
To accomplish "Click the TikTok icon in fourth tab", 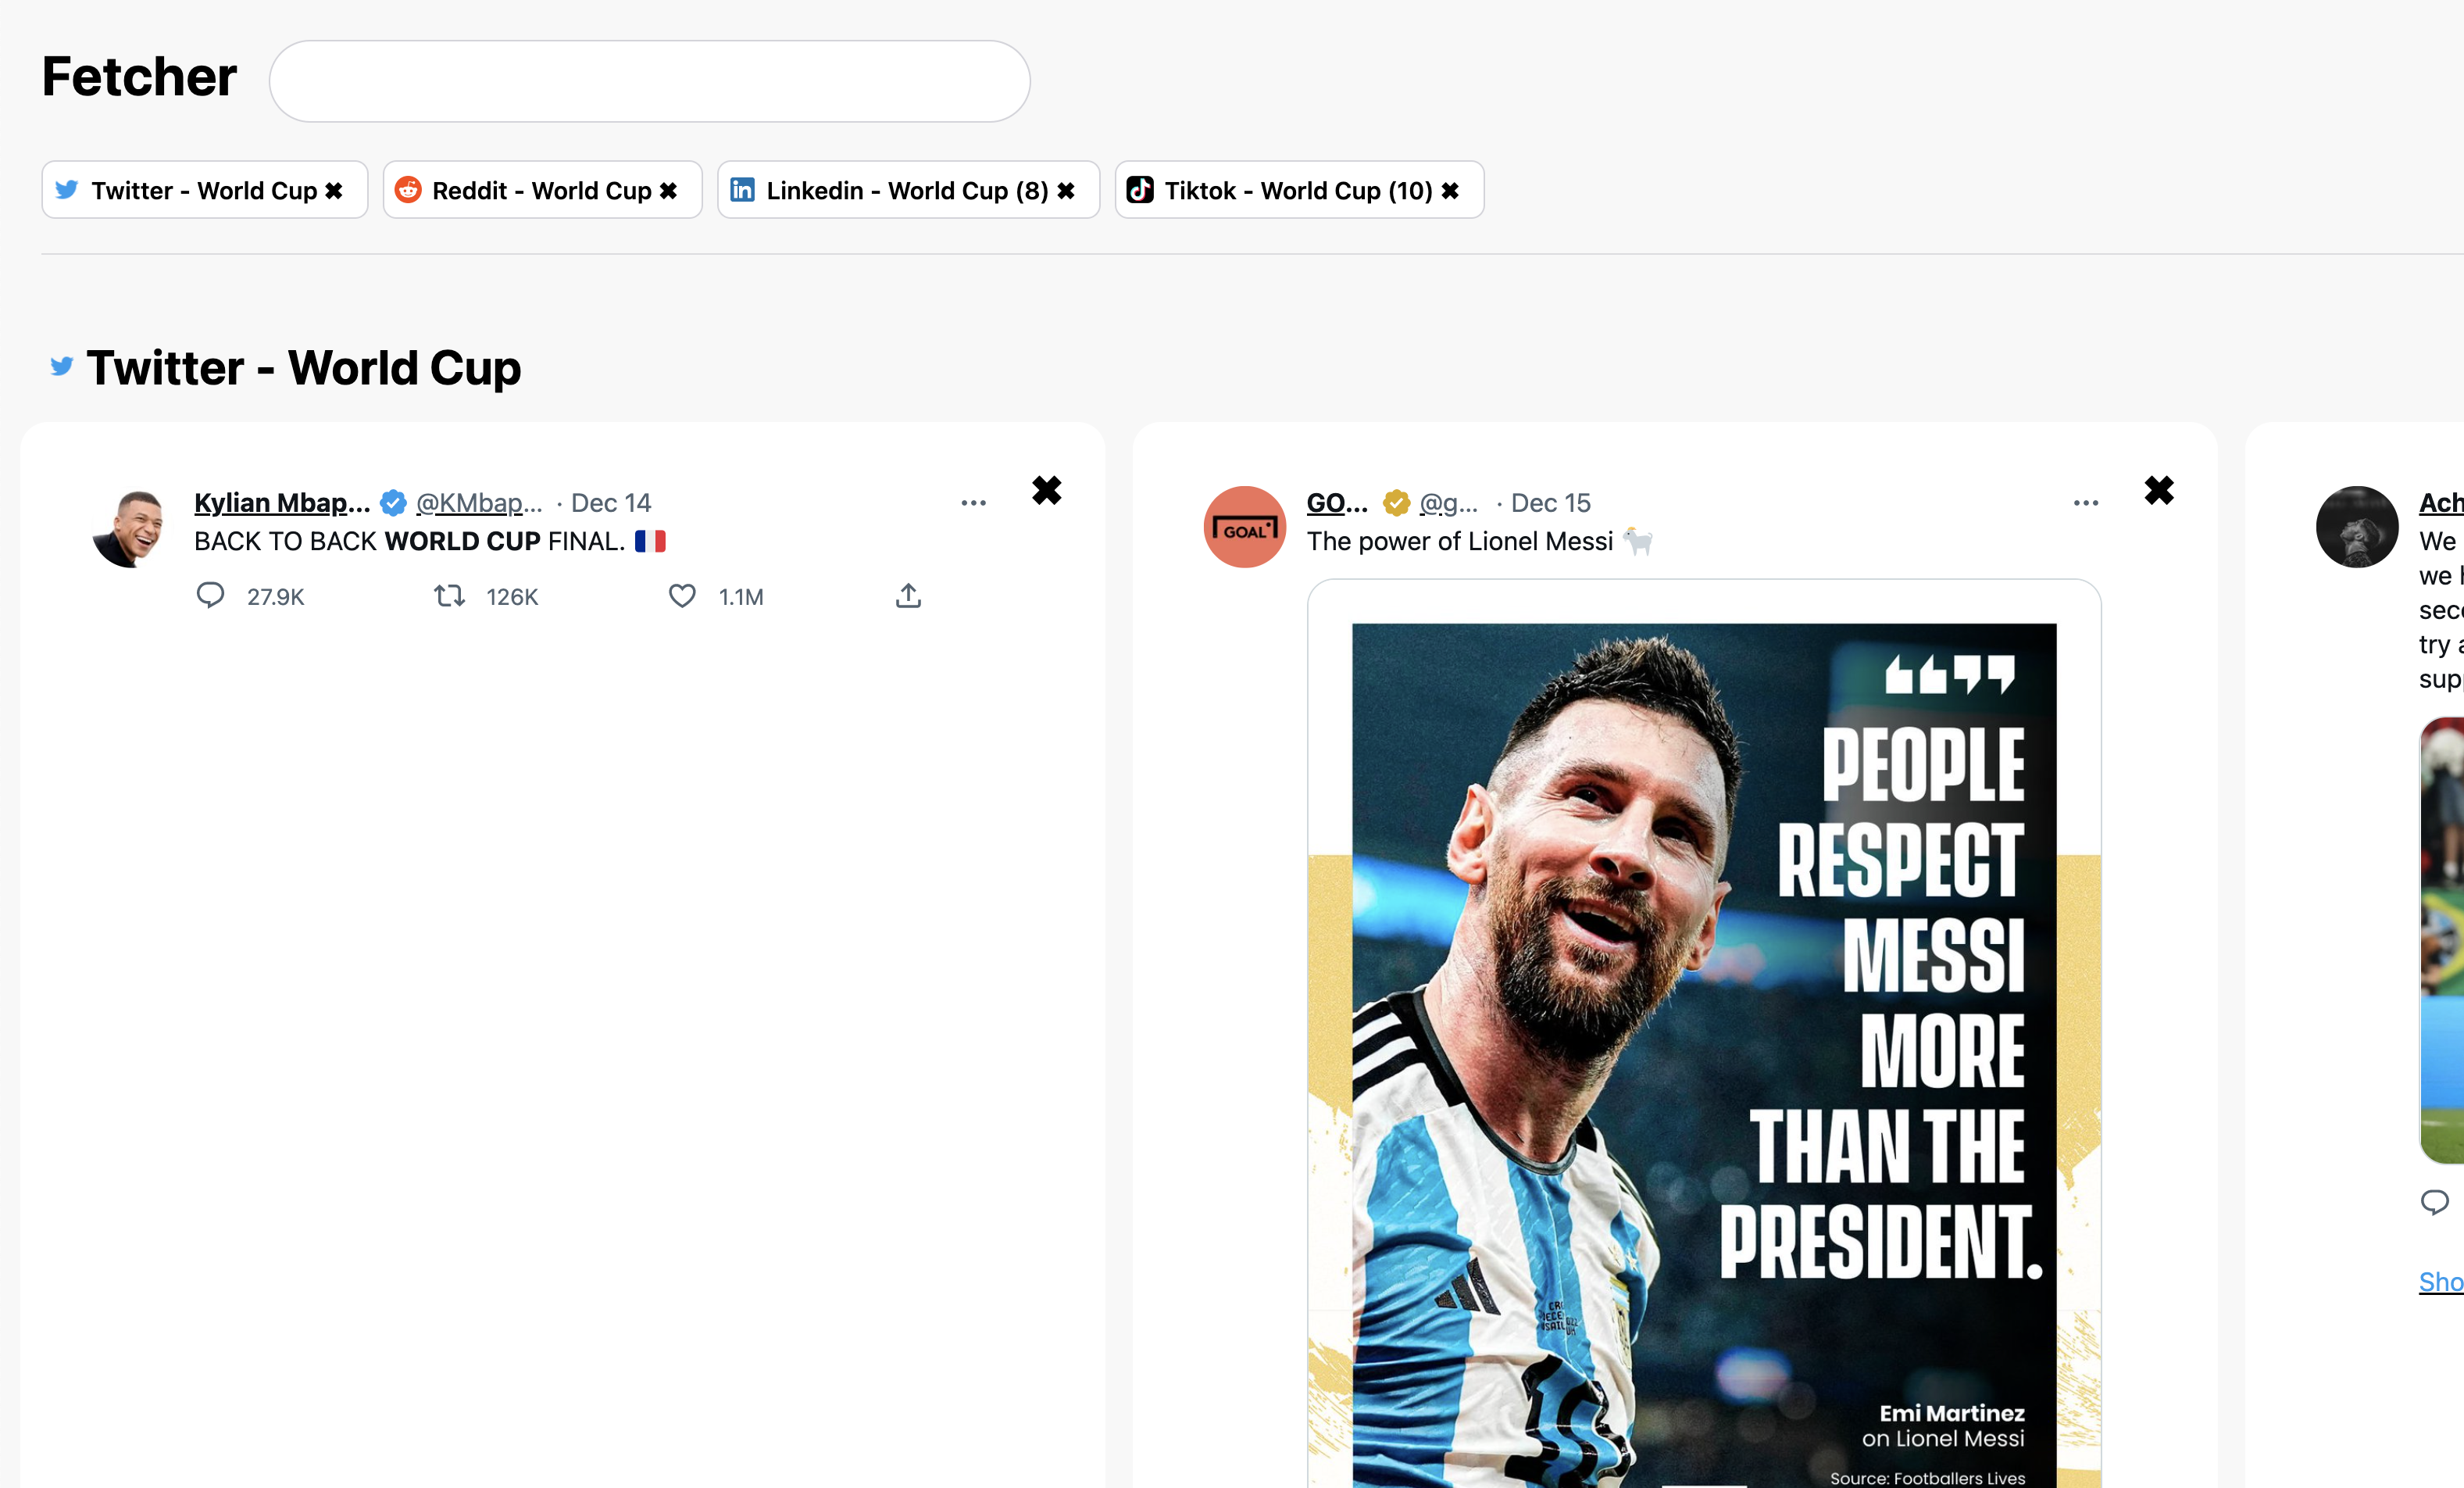I will (x=1140, y=189).
